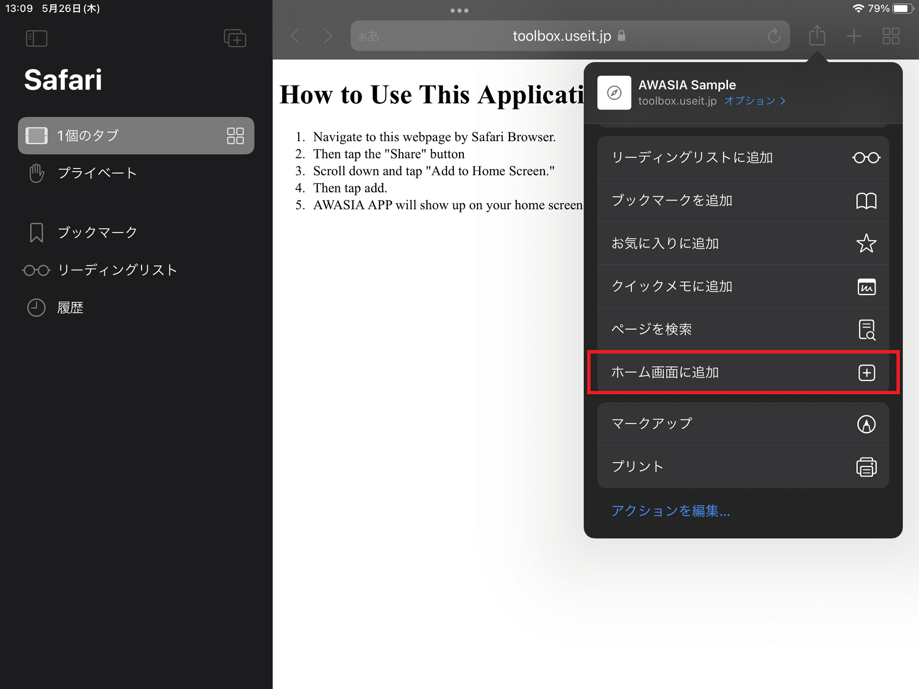The width and height of the screenshot is (919, 689).
Task: Tap the markup pen tip icon
Action: pos(866,424)
